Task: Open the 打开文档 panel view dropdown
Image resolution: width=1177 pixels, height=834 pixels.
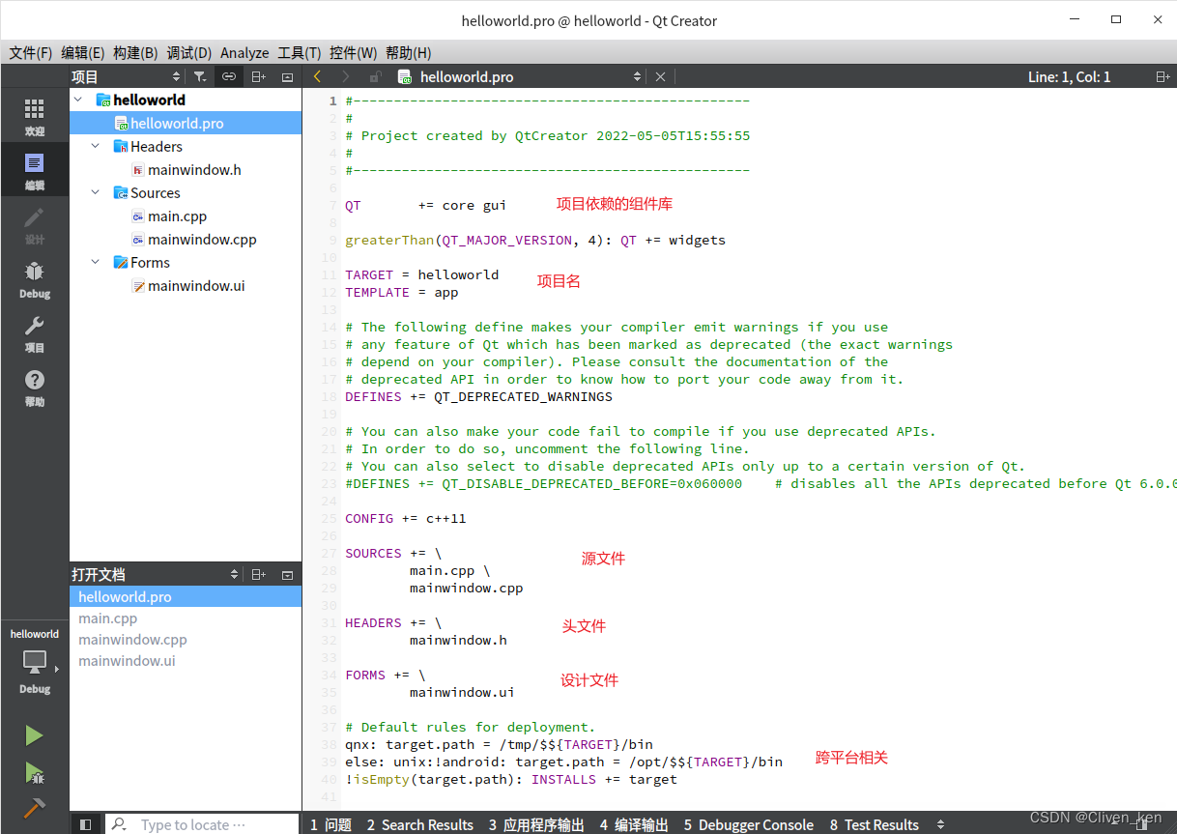Action: pos(234,574)
